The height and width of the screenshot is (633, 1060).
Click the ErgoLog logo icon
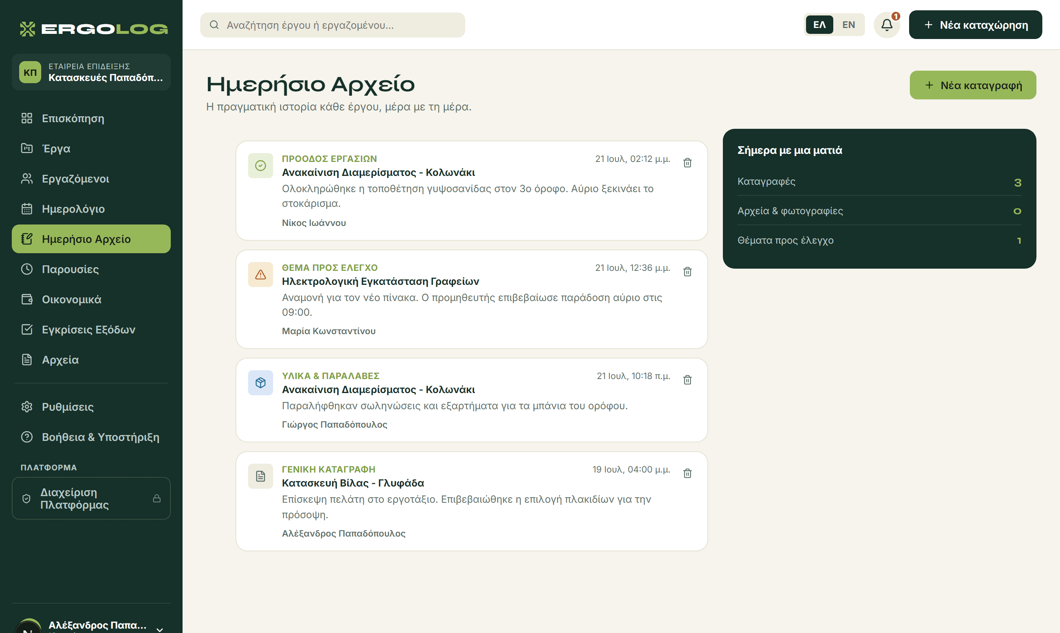[x=28, y=29]
